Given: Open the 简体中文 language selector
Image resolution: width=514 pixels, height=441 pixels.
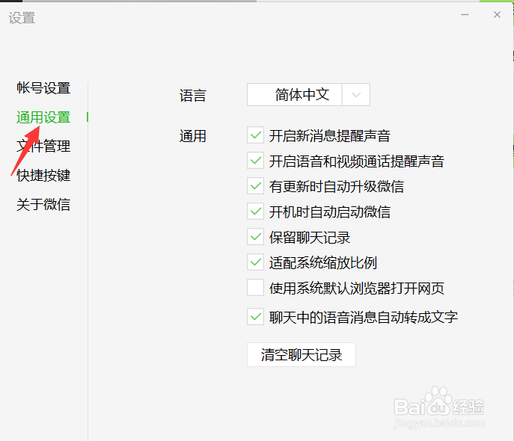Looking at the screenshot, I should [308, 95].
